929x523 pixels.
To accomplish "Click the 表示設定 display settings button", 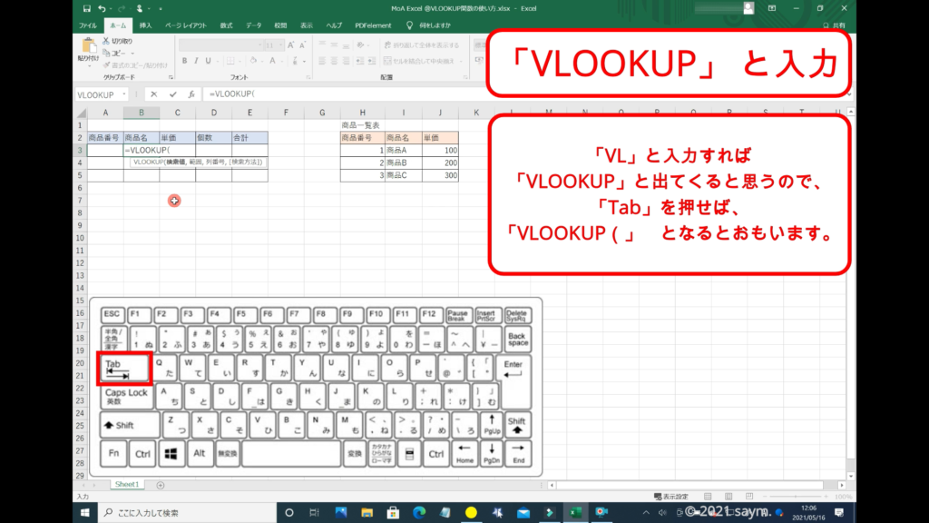I will click(670, 497).
